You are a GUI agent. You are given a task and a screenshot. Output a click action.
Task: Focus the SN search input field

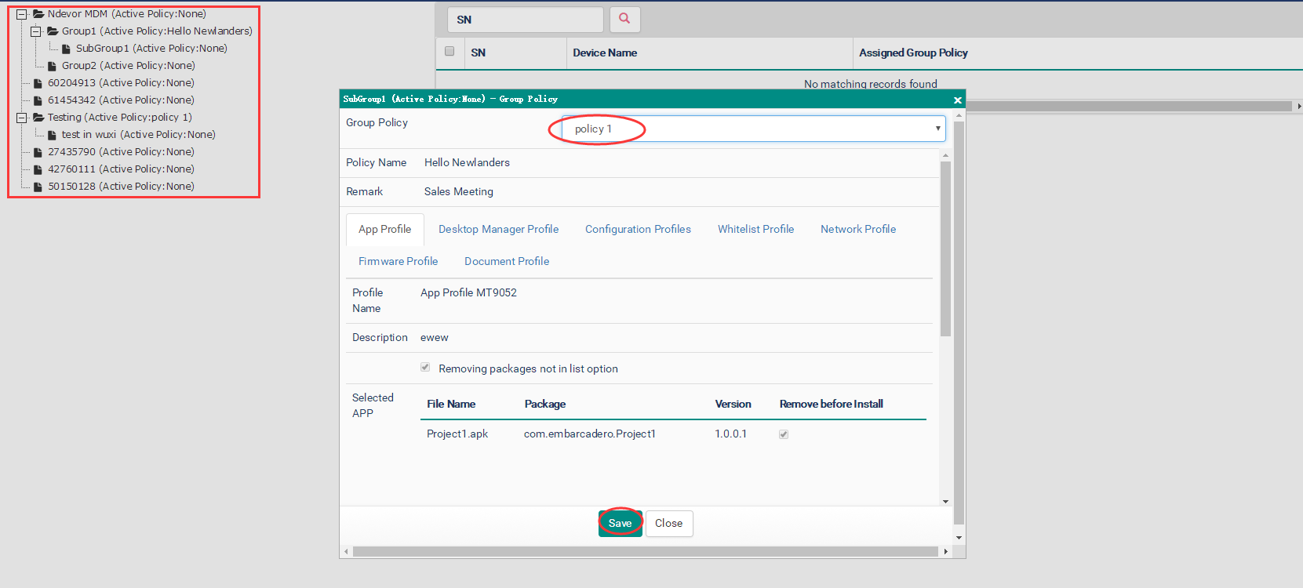525,20
